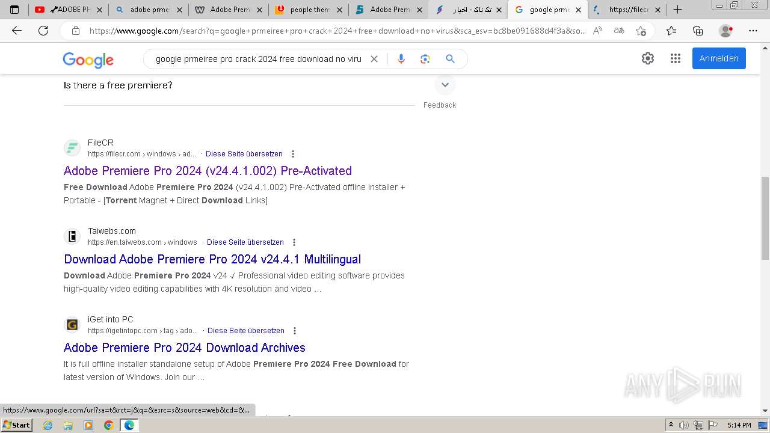Screen dimensions: 770x433
Task: Open the tab actions menu icon
Action: pyautogui.click(x=14, y=10)
